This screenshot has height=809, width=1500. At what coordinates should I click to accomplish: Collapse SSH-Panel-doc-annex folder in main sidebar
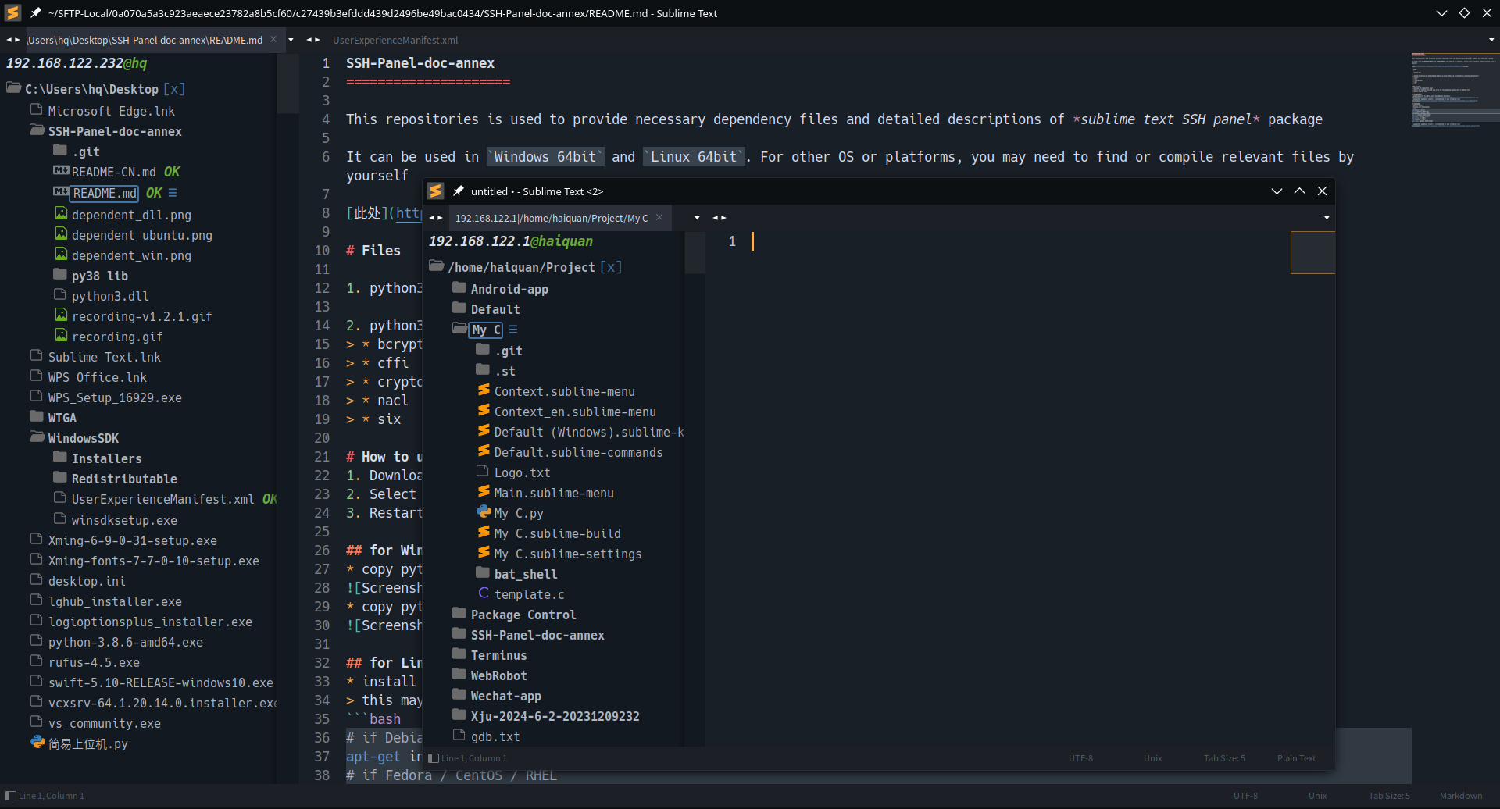pos(37,130)
